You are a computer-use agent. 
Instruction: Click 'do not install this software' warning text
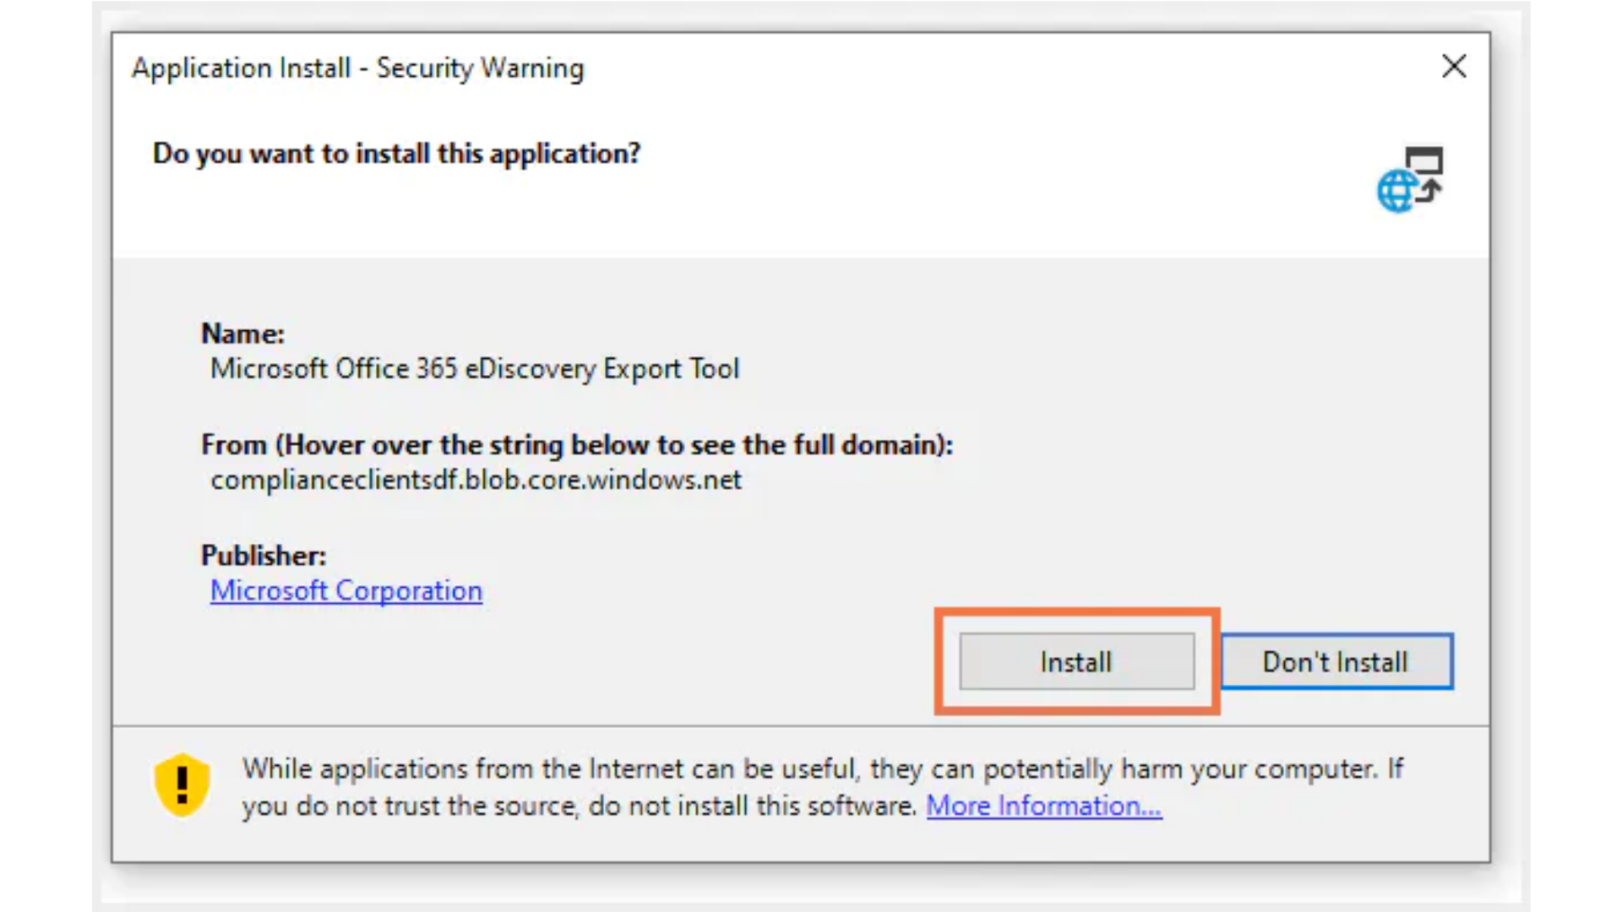click(x=752, y=806)
